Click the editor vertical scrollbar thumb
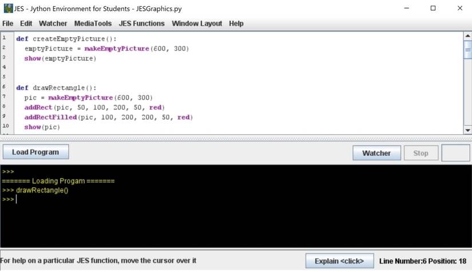Image resolution: width=472 pixels, height=271 pixels. point(467,49)
